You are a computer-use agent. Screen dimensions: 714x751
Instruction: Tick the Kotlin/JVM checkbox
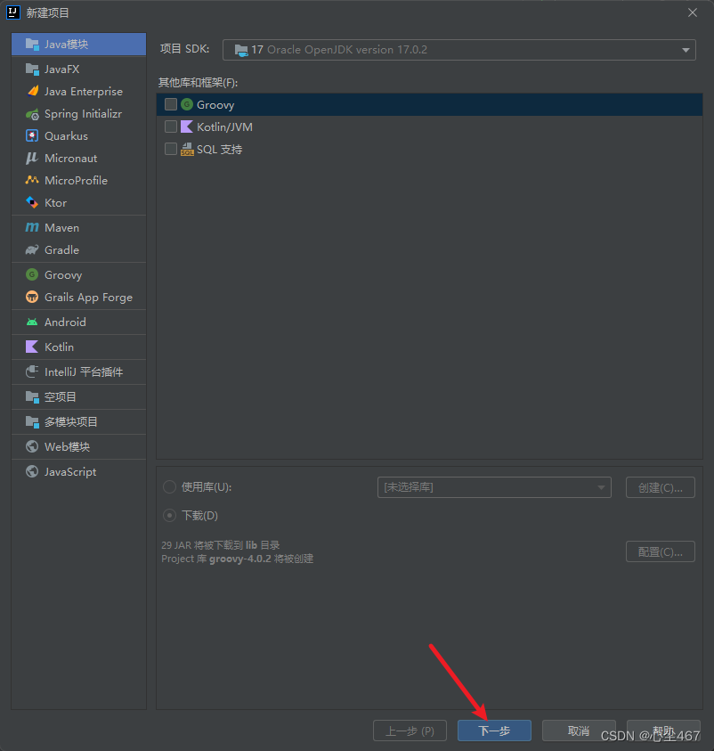(x=171, y=127)
